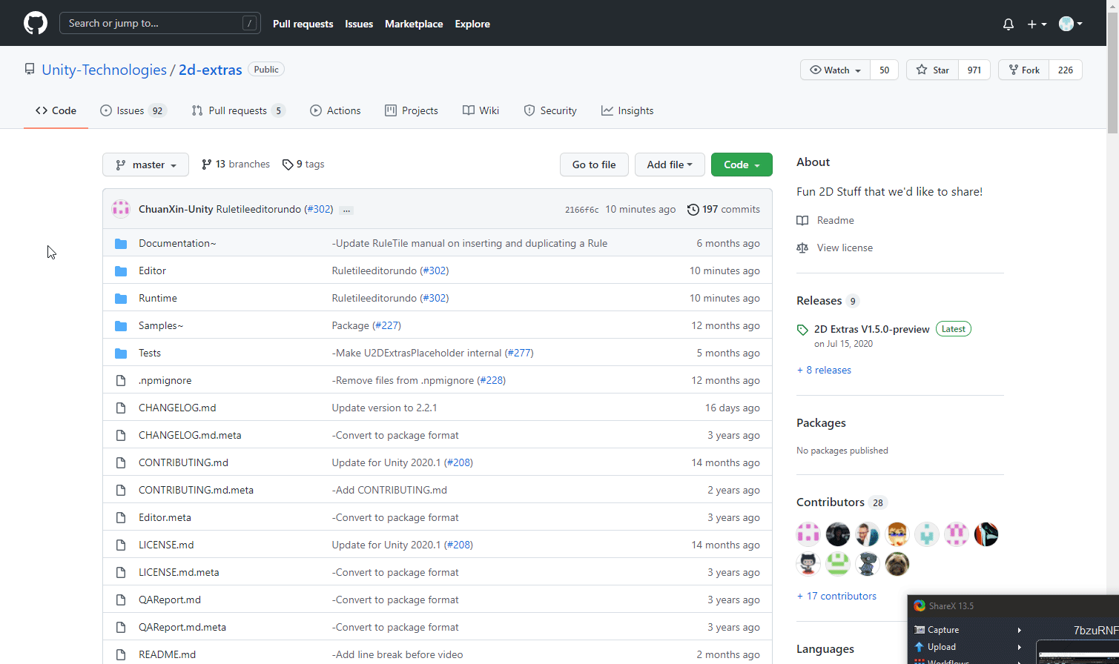Show the + 8 releases link
The width and height of the screenshot is (1119, 664).
[824, 370]
